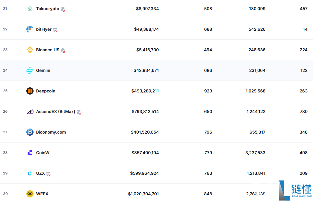The width and height of the screenshot is (313, 201).
Task: Click UZX volume $599,964,924
Action: pos(145,173)
